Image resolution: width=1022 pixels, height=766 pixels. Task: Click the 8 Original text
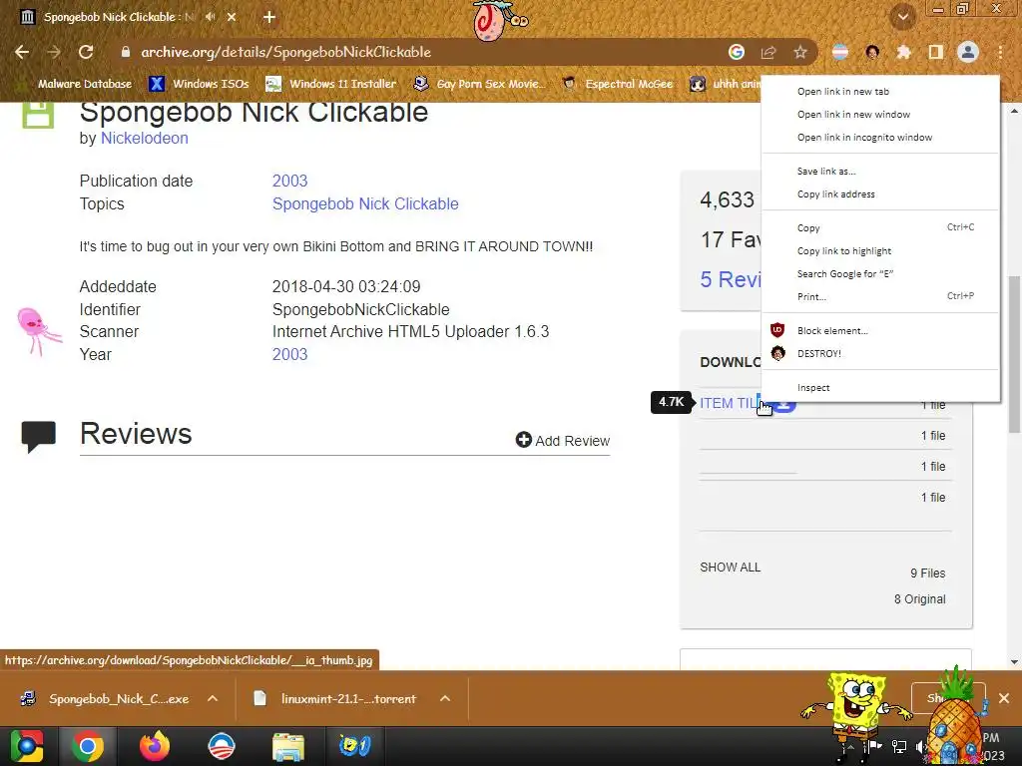click(x=919, y=599)
